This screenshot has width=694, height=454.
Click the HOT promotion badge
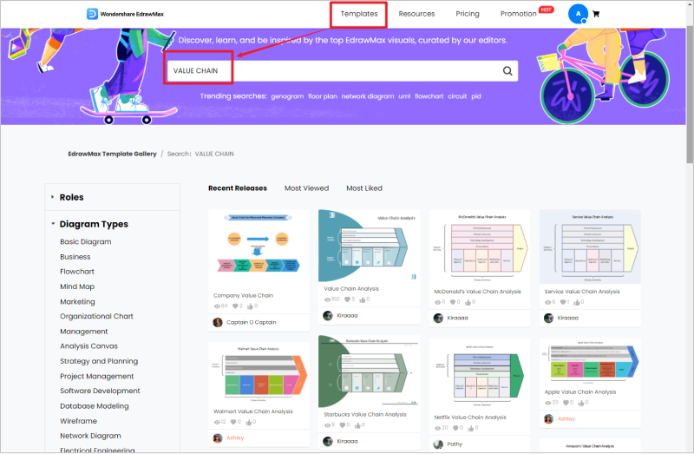point(547,10)
